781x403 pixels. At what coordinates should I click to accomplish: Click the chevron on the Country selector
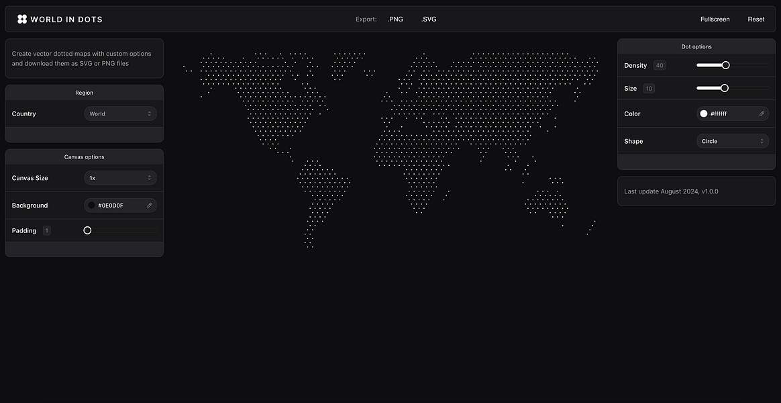click(151, 114)
